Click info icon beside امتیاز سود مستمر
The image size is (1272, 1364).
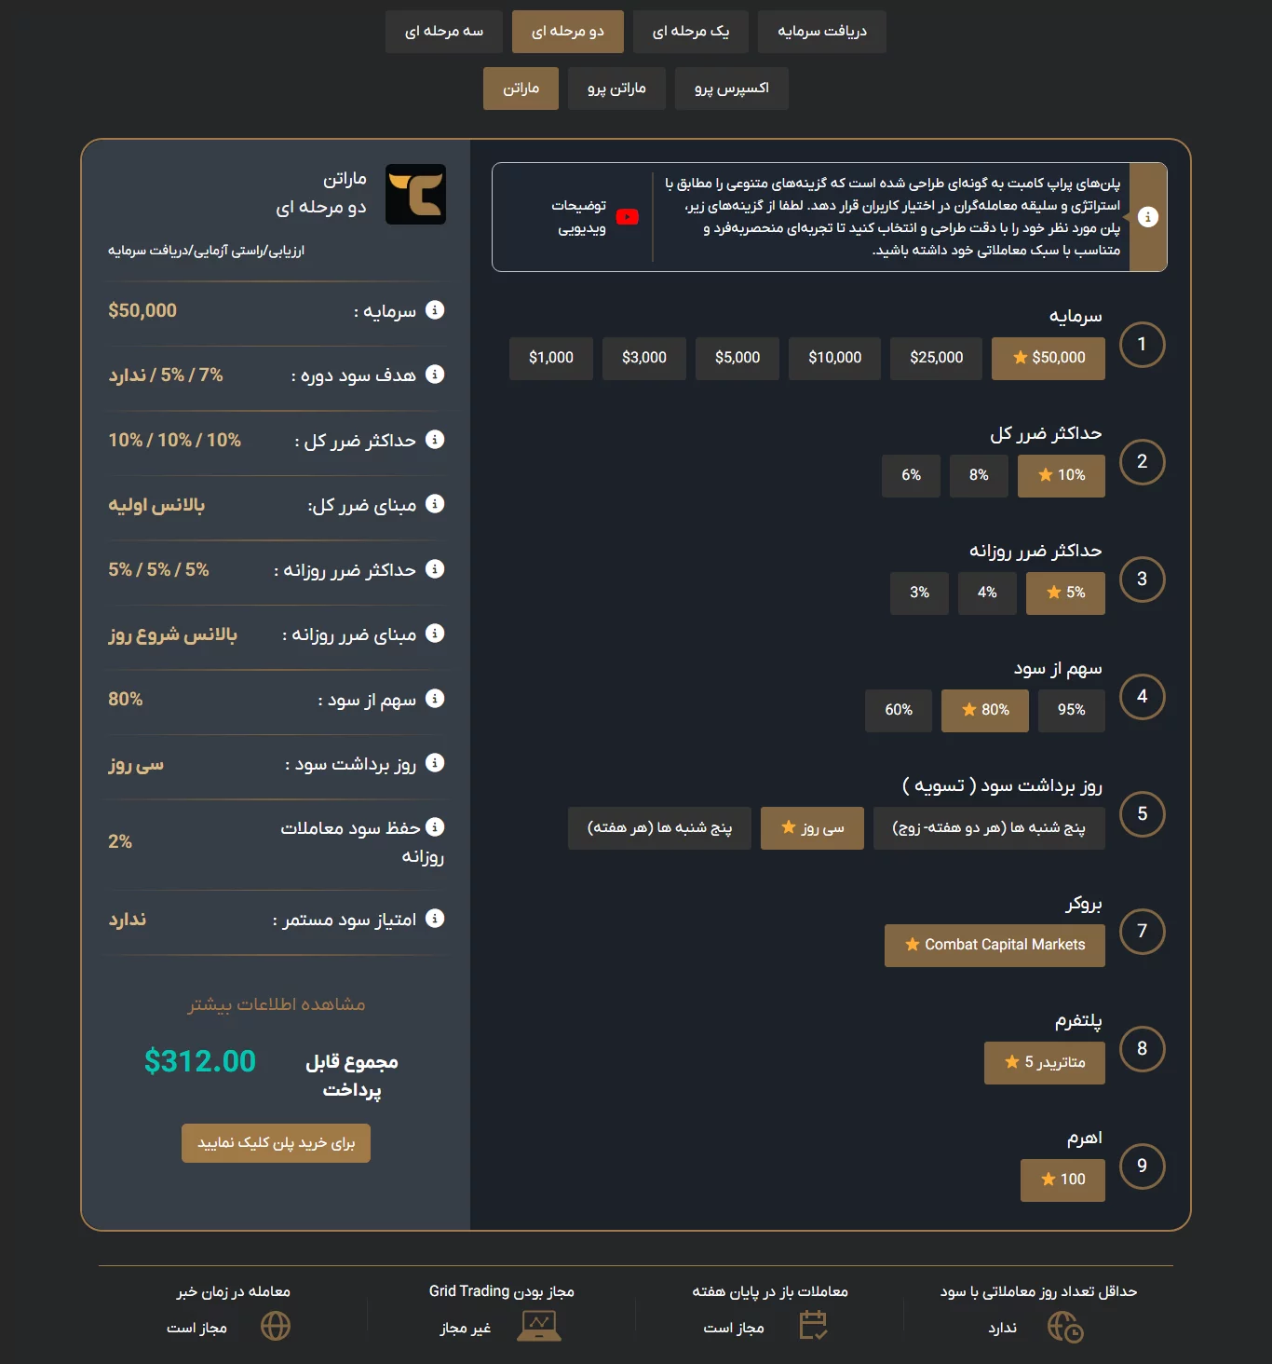(x=435, y=919)
